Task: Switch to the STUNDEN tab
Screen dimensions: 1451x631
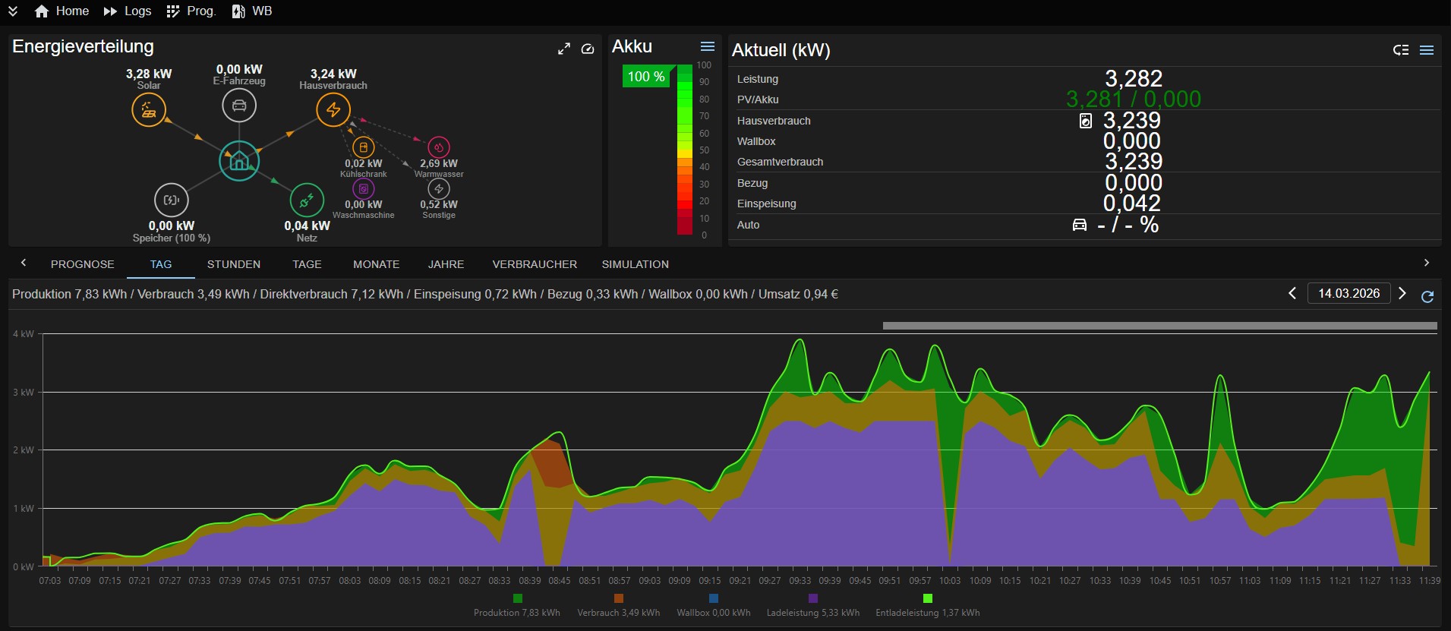Action: click(234, 264)
